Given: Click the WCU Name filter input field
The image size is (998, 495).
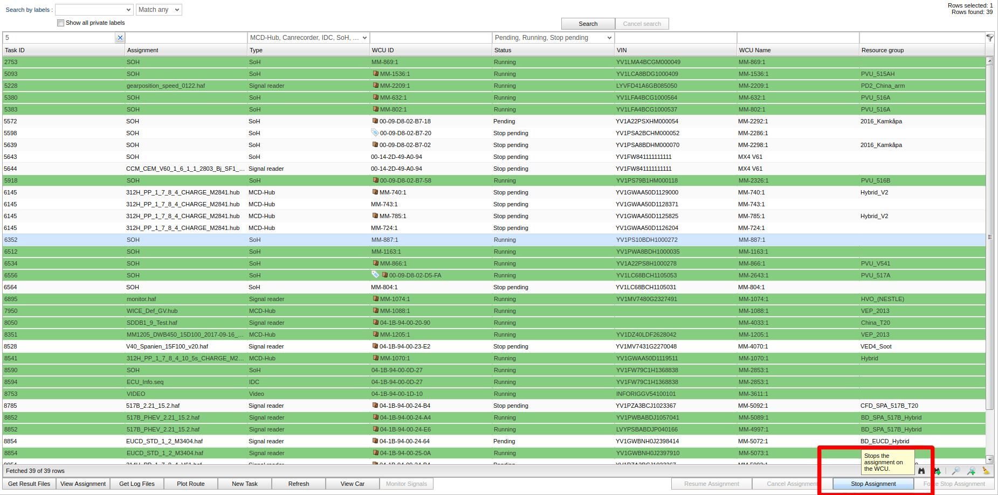Looking at the screenshot, I should click(797, 38).
